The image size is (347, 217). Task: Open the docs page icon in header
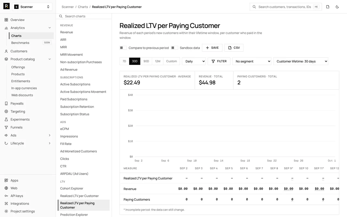pyautogui.click(x=328, y=7)
